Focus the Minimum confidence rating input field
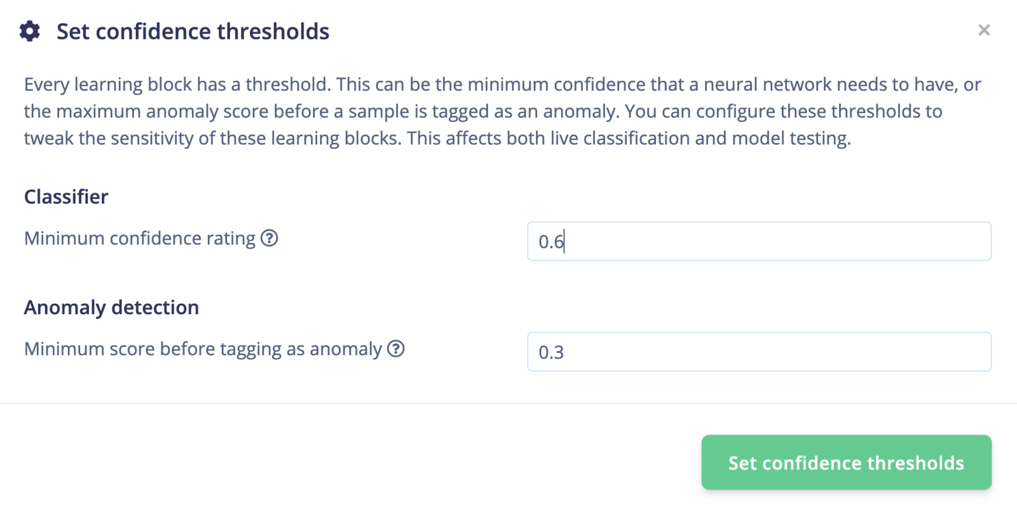The height and width of the screenshot is (515, 1017). click(x=759, y=241)
